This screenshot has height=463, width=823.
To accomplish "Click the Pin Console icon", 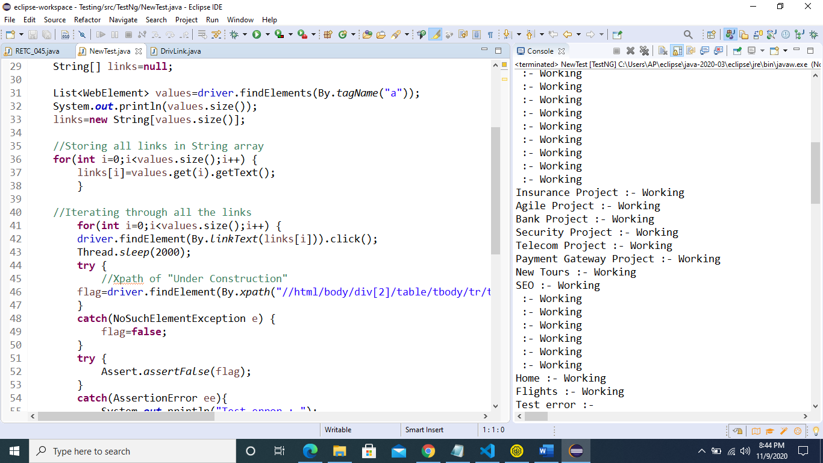I will pos(737,51).
